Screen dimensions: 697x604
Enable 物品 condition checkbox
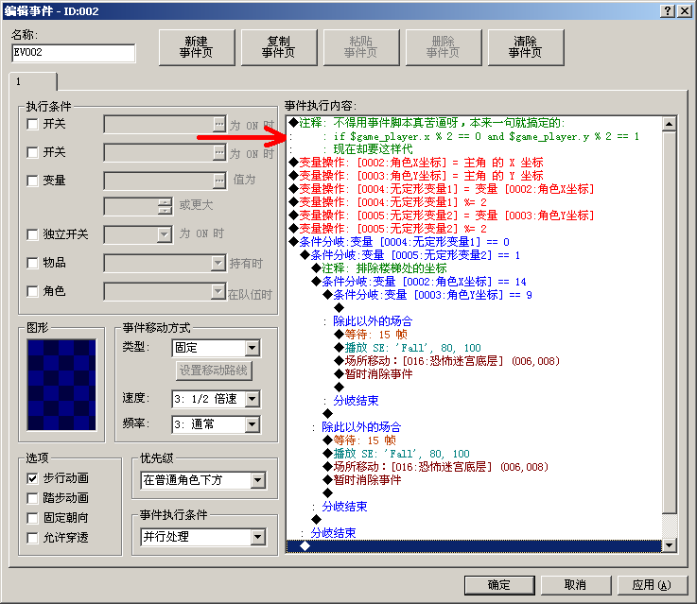pyautogui.click(x=32, y=263)
